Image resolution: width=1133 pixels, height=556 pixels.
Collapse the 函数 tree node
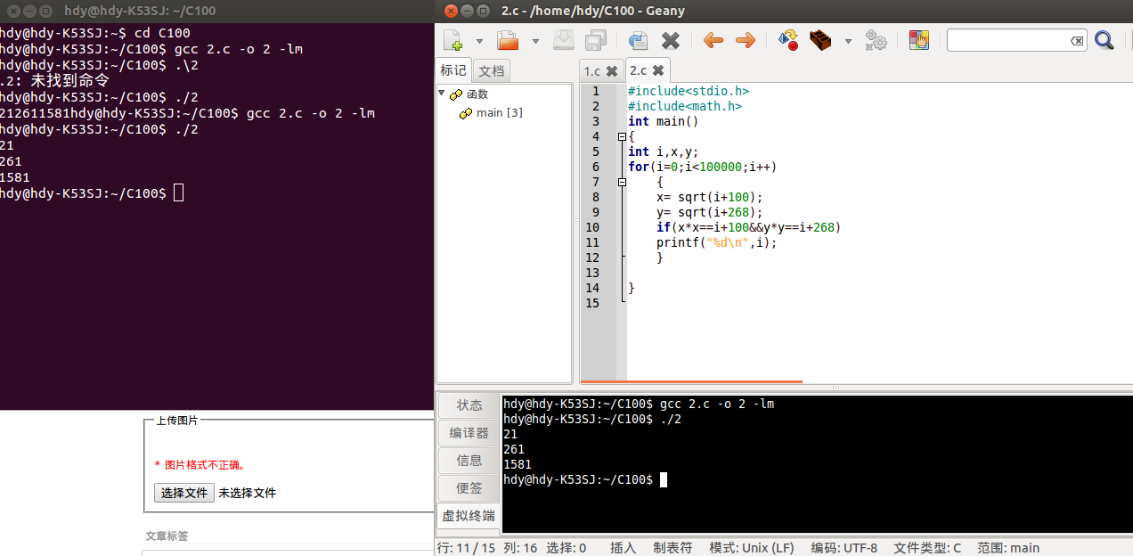click(x=442, y=94)
